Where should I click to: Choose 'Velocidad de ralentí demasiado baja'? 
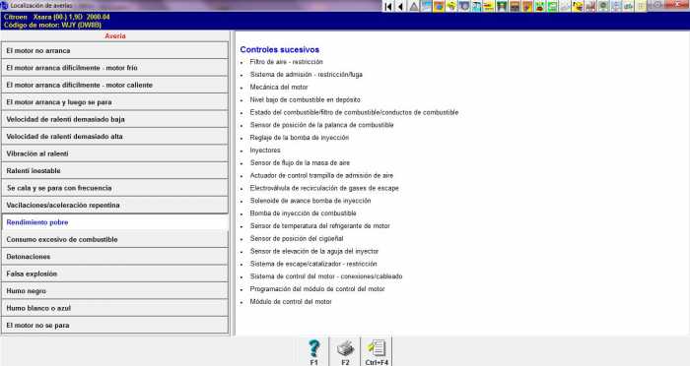point(115,119)
